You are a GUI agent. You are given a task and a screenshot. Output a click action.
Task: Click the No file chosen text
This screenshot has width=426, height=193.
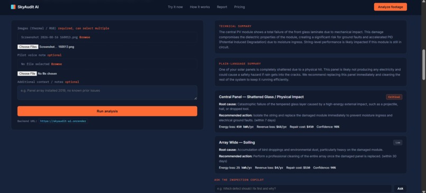click(x=47, y=74)
